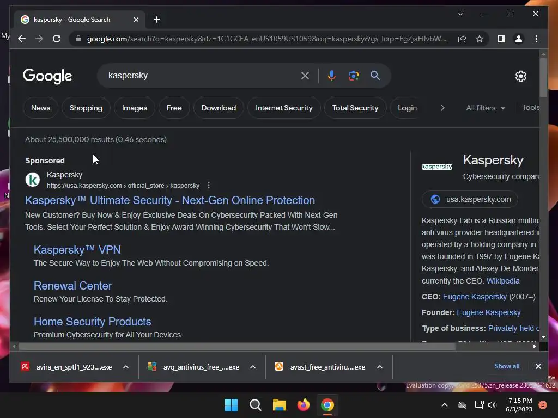Open a new browser tab
Viewport: 558px width, 418px height.
[157, 20]
